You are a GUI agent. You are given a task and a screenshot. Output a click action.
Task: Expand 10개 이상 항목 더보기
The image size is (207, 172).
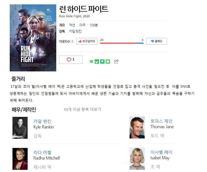pos(82,110)
